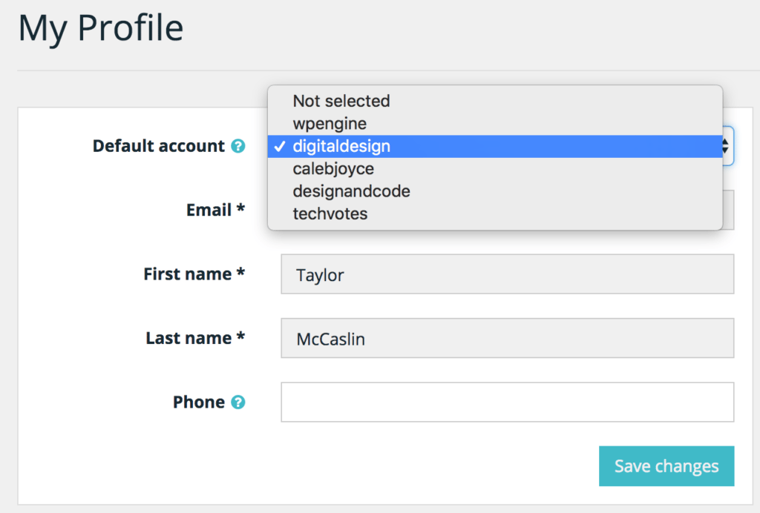Choose designandcode from the dropdown list
760x513 pixels.
351,191
